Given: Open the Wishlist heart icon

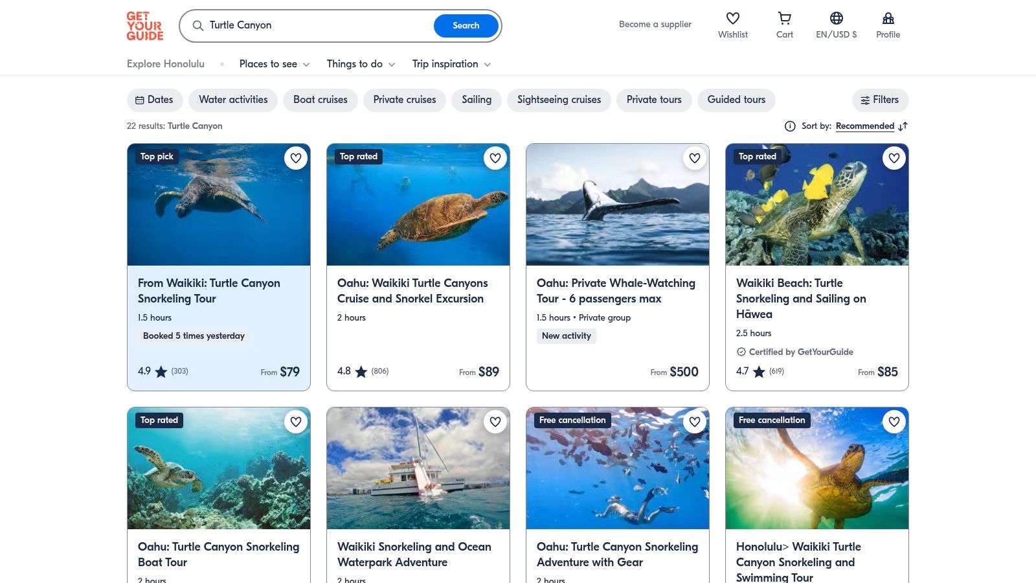Looking at the screenshot, I should tap(732, 18).
